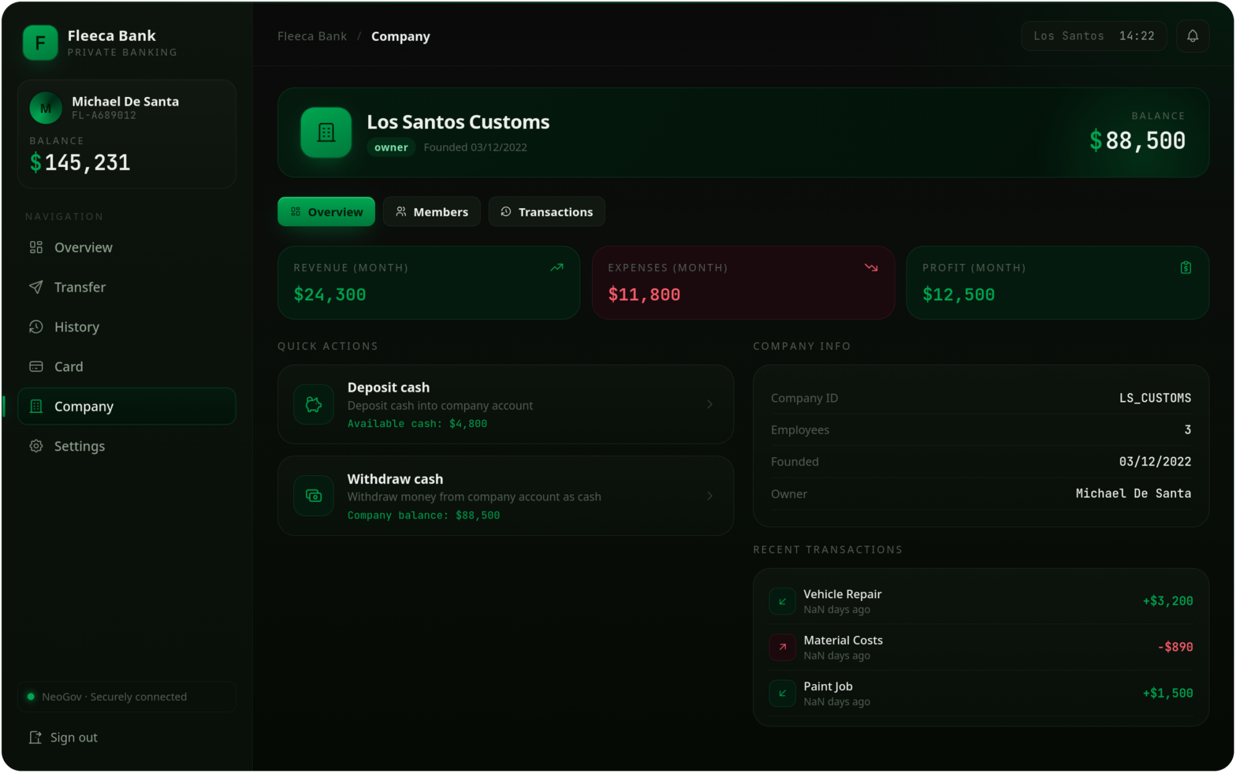Click the Company balance: $88,500 text
Screen dimensions: 1236x773
click(x=423, y=515)
